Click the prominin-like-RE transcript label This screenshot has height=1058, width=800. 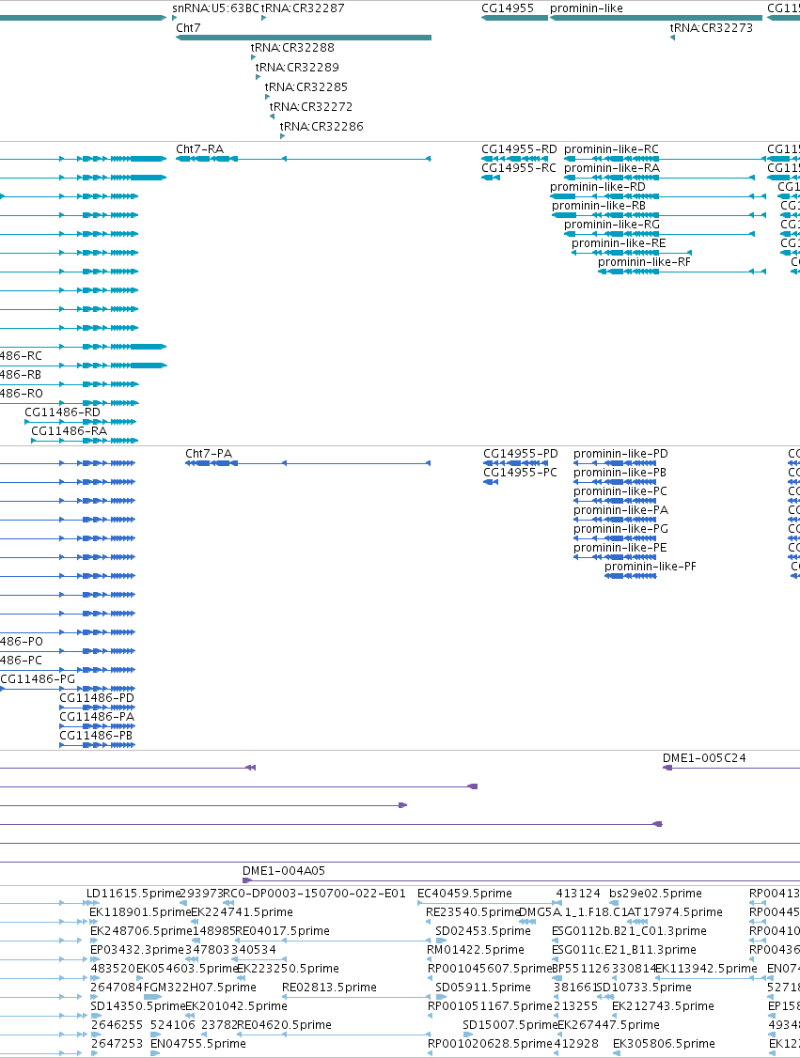coord(619,243)
